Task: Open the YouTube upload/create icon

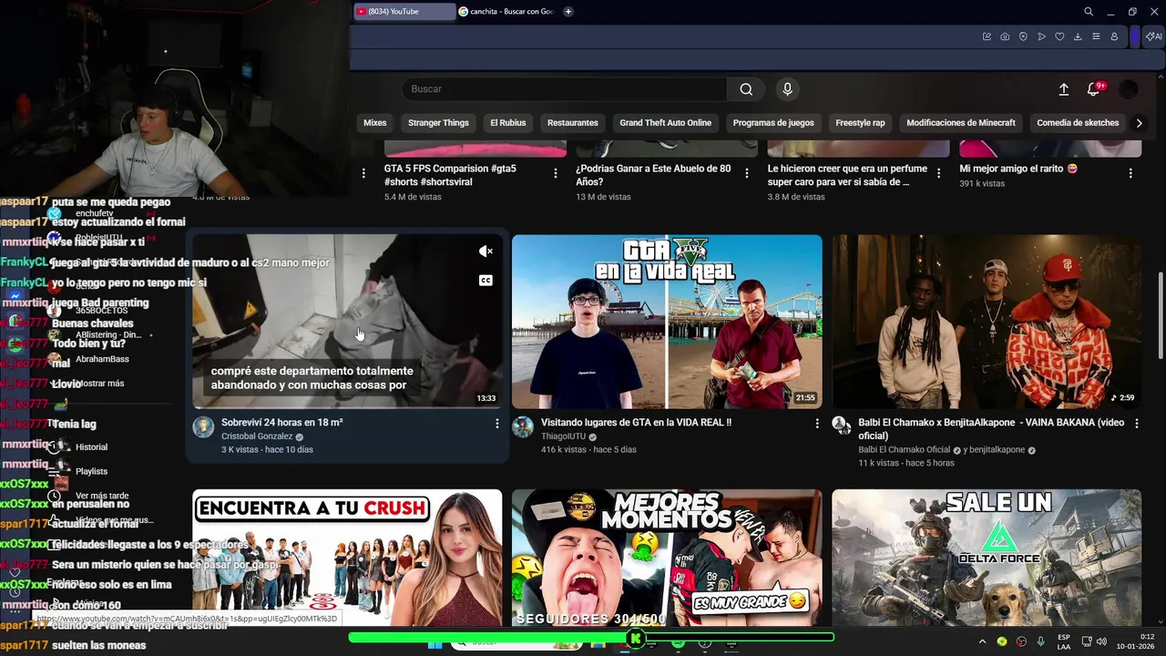Action: (1063, 89)
